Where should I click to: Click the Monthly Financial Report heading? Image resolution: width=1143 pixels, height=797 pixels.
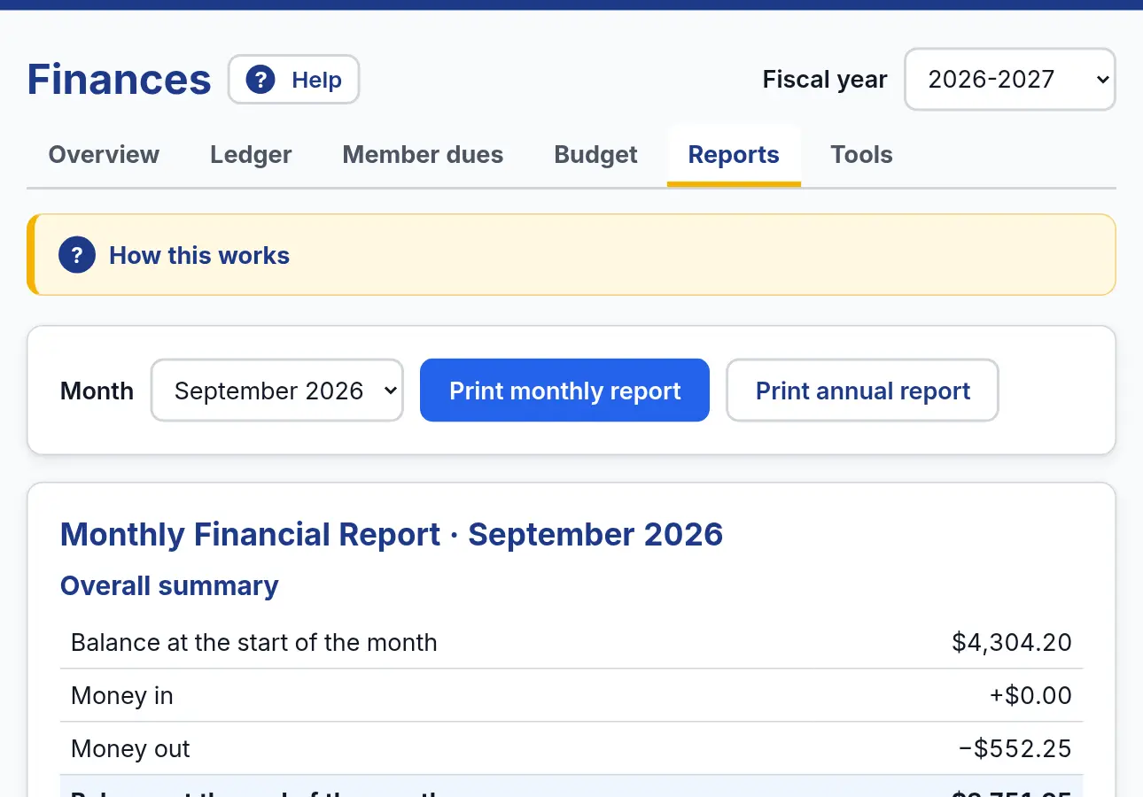click(392, 535)
